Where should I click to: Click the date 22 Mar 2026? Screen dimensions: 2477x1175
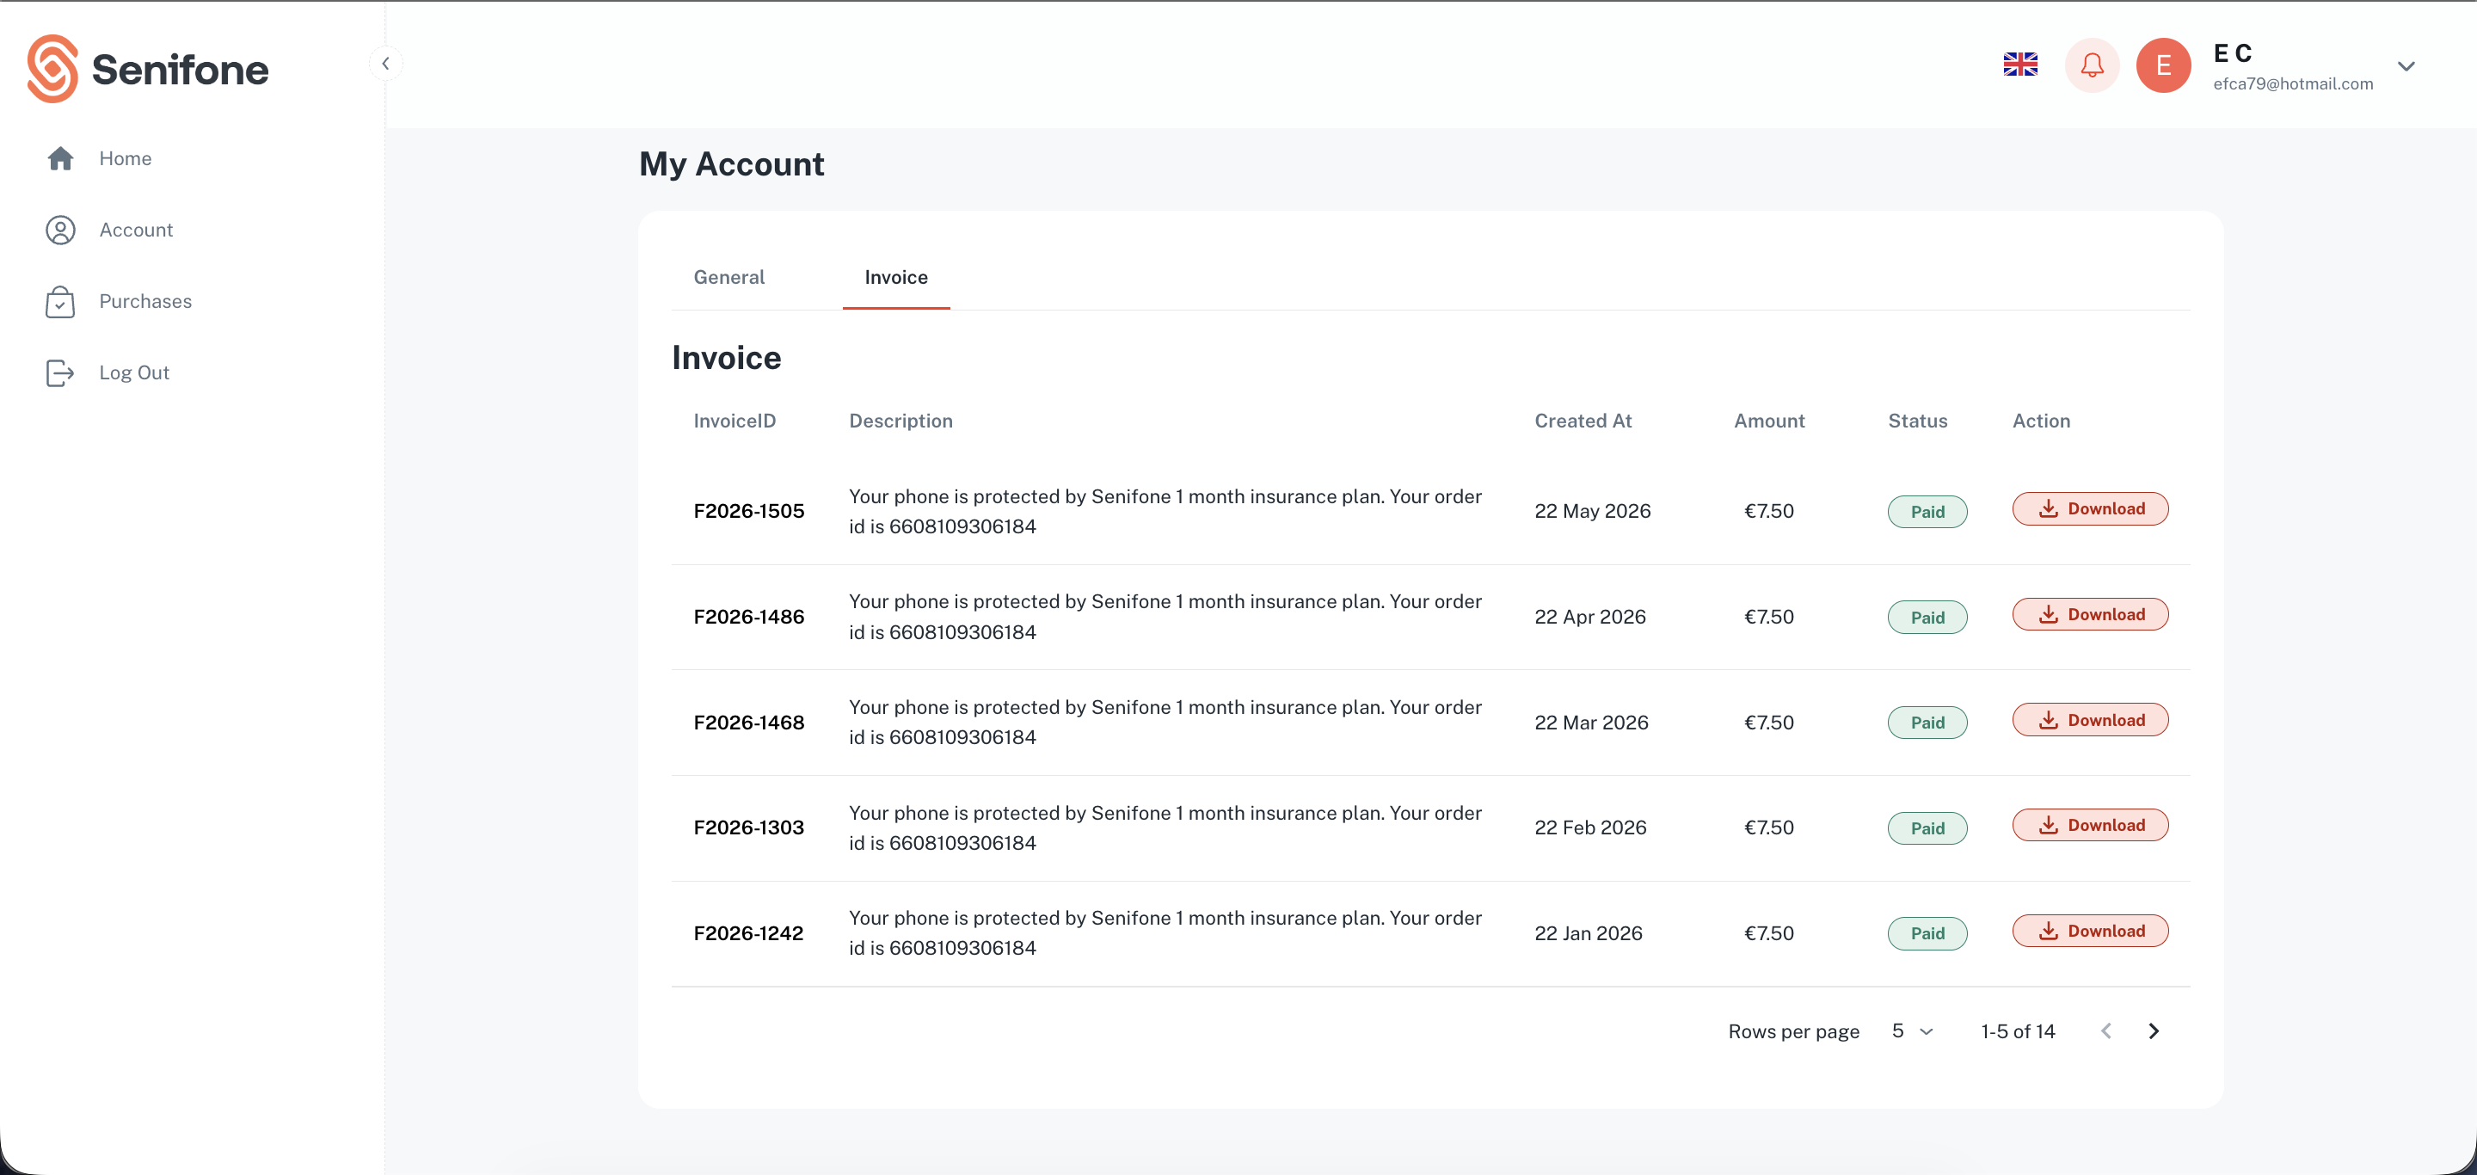pyautogui.click(x=1591, y=722)
